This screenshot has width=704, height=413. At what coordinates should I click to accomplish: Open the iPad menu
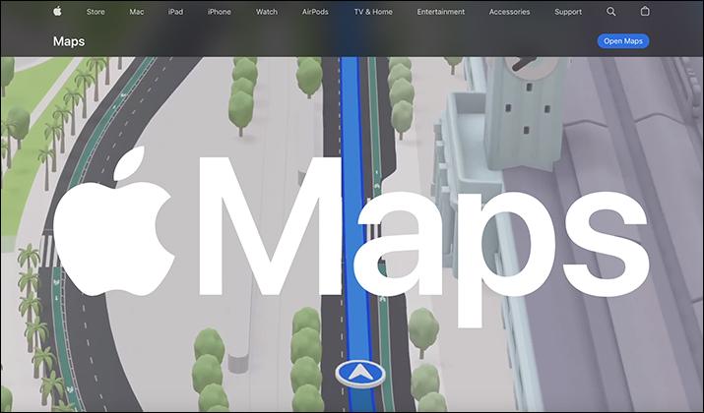pos(175,12)
